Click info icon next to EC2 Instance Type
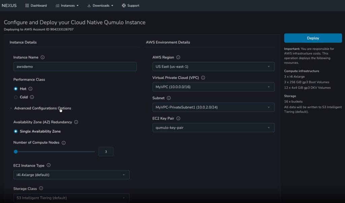 [49, 165]
